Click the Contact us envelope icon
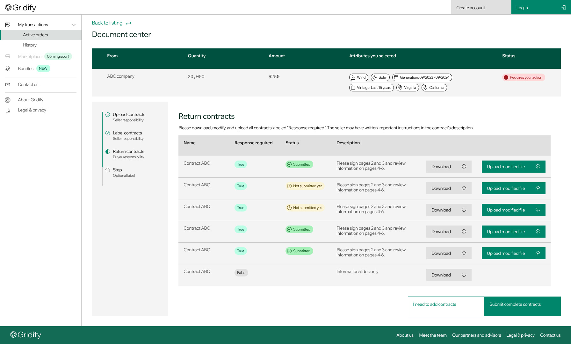Viewport: 571px width, 344px height. point(8,84)
